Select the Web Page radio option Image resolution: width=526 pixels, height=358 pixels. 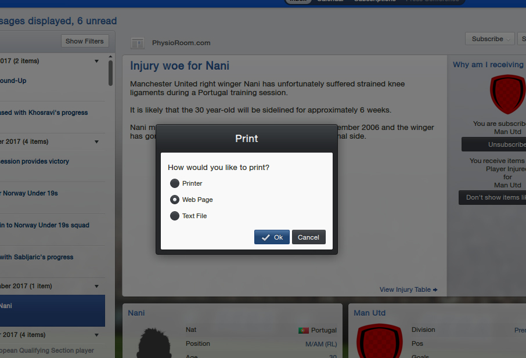[174, 200]
